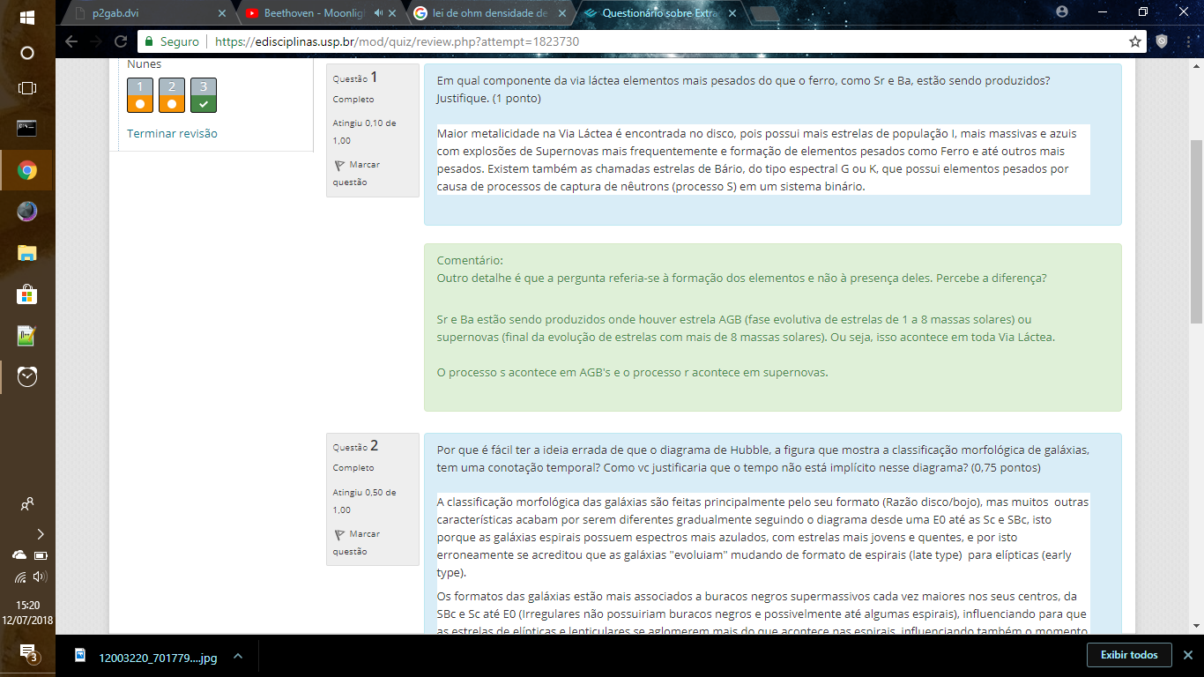Show hidden system tray icons
The image size is (1204, 677).
[40, 534]
